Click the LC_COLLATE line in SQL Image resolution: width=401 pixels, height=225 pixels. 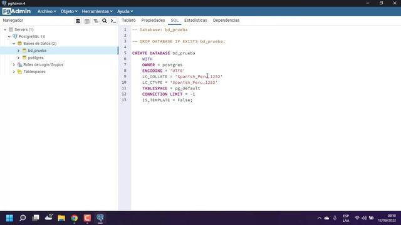182,76
